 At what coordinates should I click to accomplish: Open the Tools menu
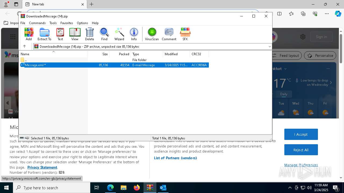pyautogui.click(x=53, y=23)
